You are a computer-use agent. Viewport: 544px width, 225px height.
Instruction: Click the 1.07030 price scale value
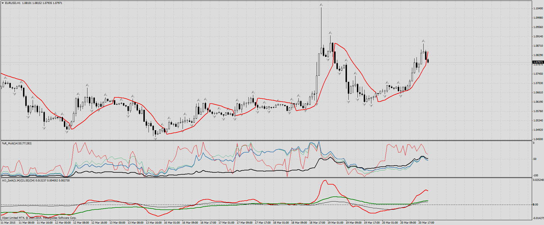click(538, 83)
